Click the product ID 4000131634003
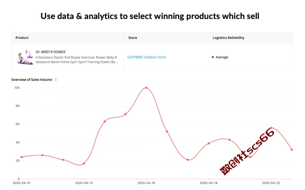 pyautogui.click(x=51, y=52)
